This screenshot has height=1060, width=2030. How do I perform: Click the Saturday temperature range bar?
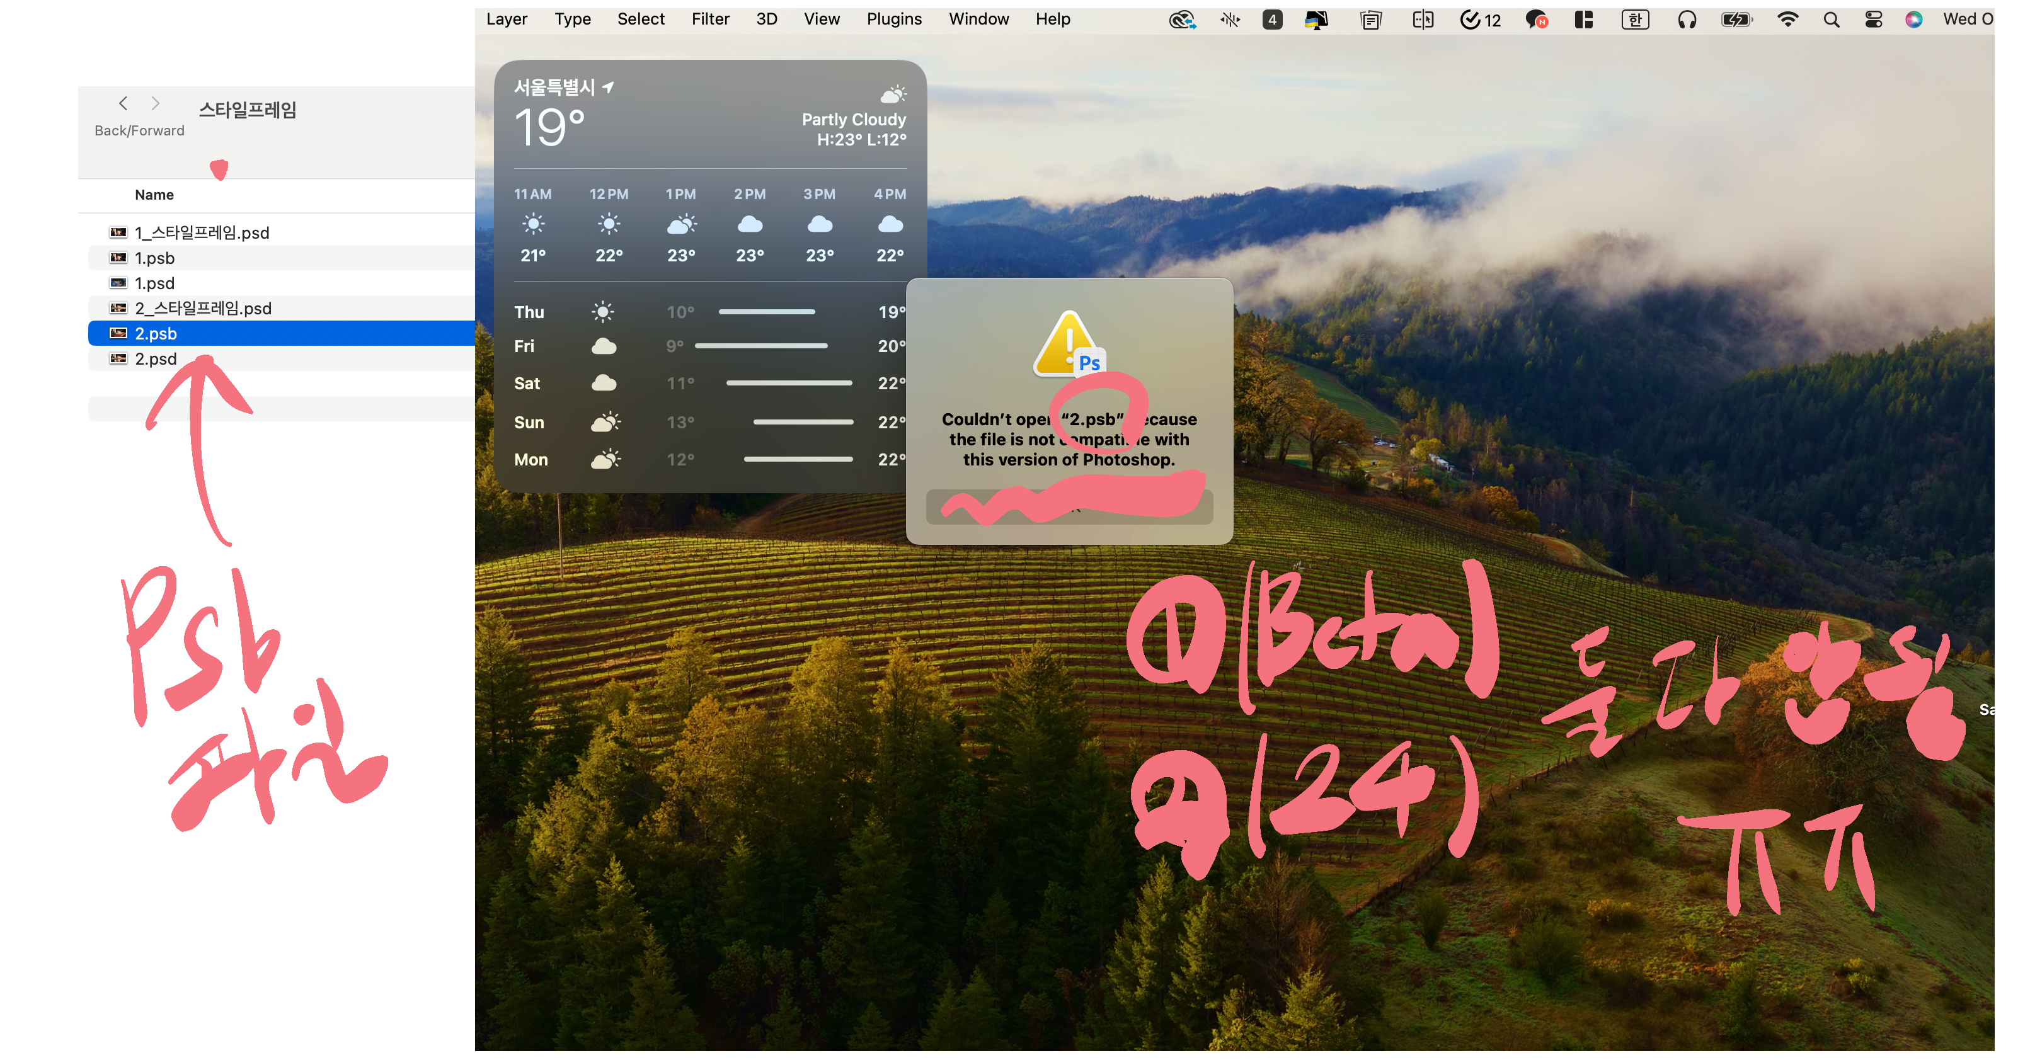788,383
